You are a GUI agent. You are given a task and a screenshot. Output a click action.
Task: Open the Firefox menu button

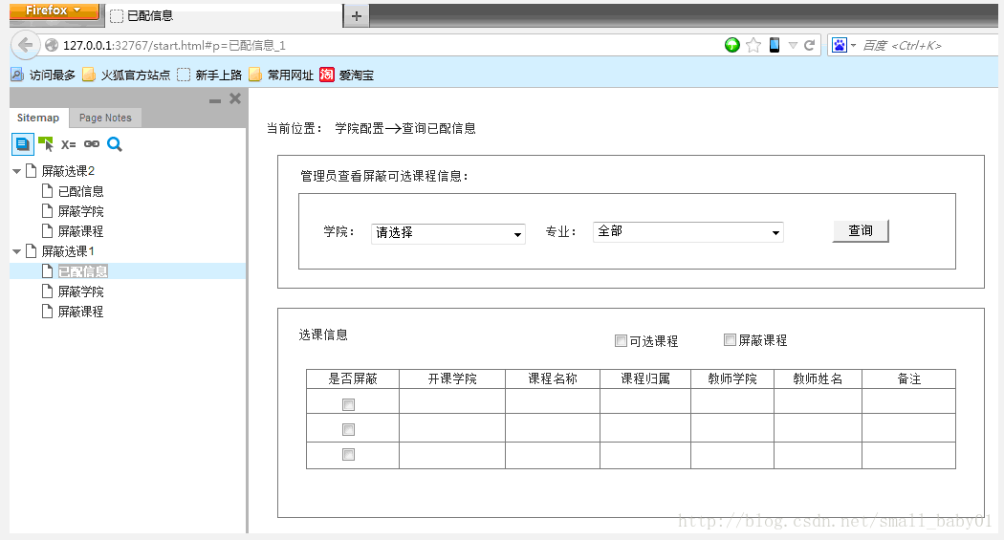(x=55, y=11)
